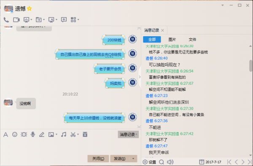Image resolution: width=253 pixels, height=166 pixels.
Task: Click the speaker icon in history panel
Action: click(170, 162)
